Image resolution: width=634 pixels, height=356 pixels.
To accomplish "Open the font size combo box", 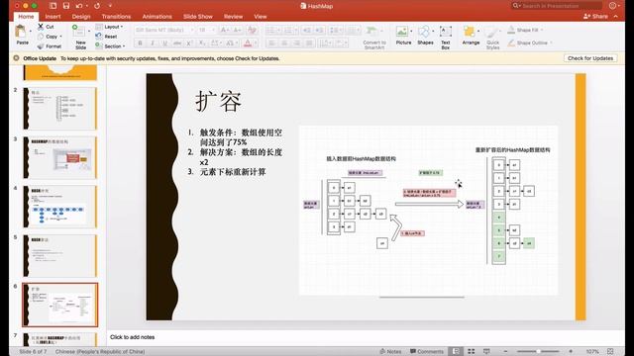I will pyautogui.click(x=207, y=30).
